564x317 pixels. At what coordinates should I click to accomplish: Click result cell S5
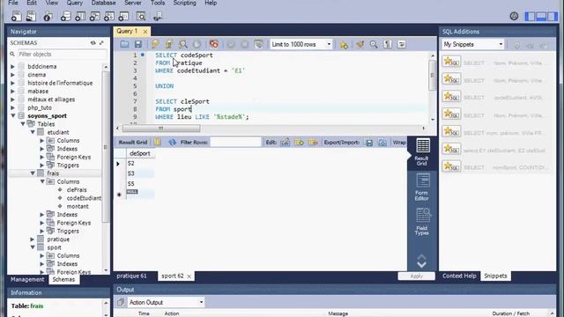pos(140,184)
